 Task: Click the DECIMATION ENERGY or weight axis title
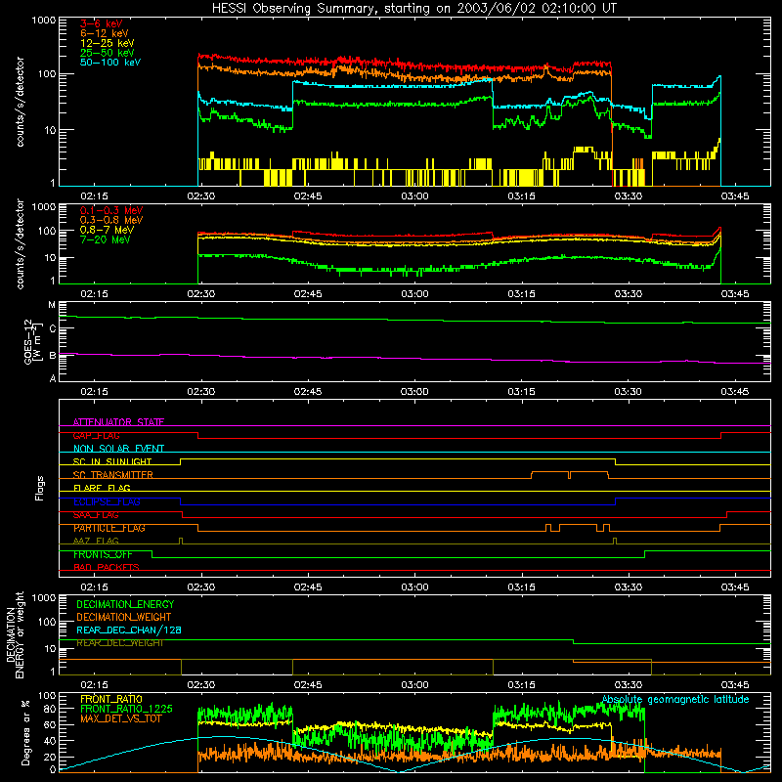[15, 634]
